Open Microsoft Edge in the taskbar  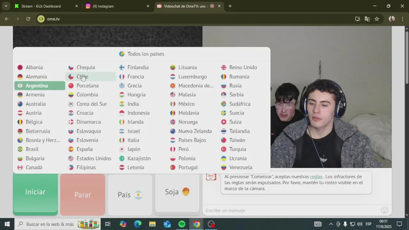138,224
